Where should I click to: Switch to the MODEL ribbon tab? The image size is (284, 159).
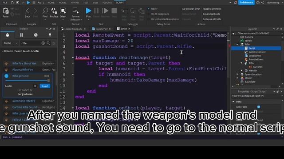coord(63,3)
